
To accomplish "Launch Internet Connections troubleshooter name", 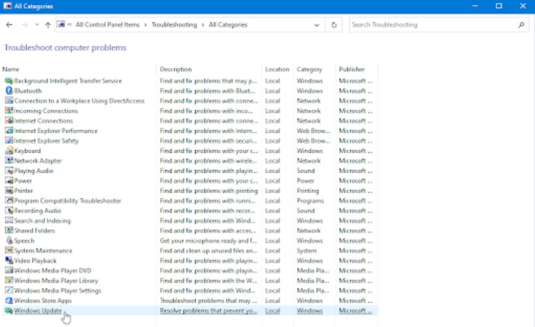I will 43,121.
